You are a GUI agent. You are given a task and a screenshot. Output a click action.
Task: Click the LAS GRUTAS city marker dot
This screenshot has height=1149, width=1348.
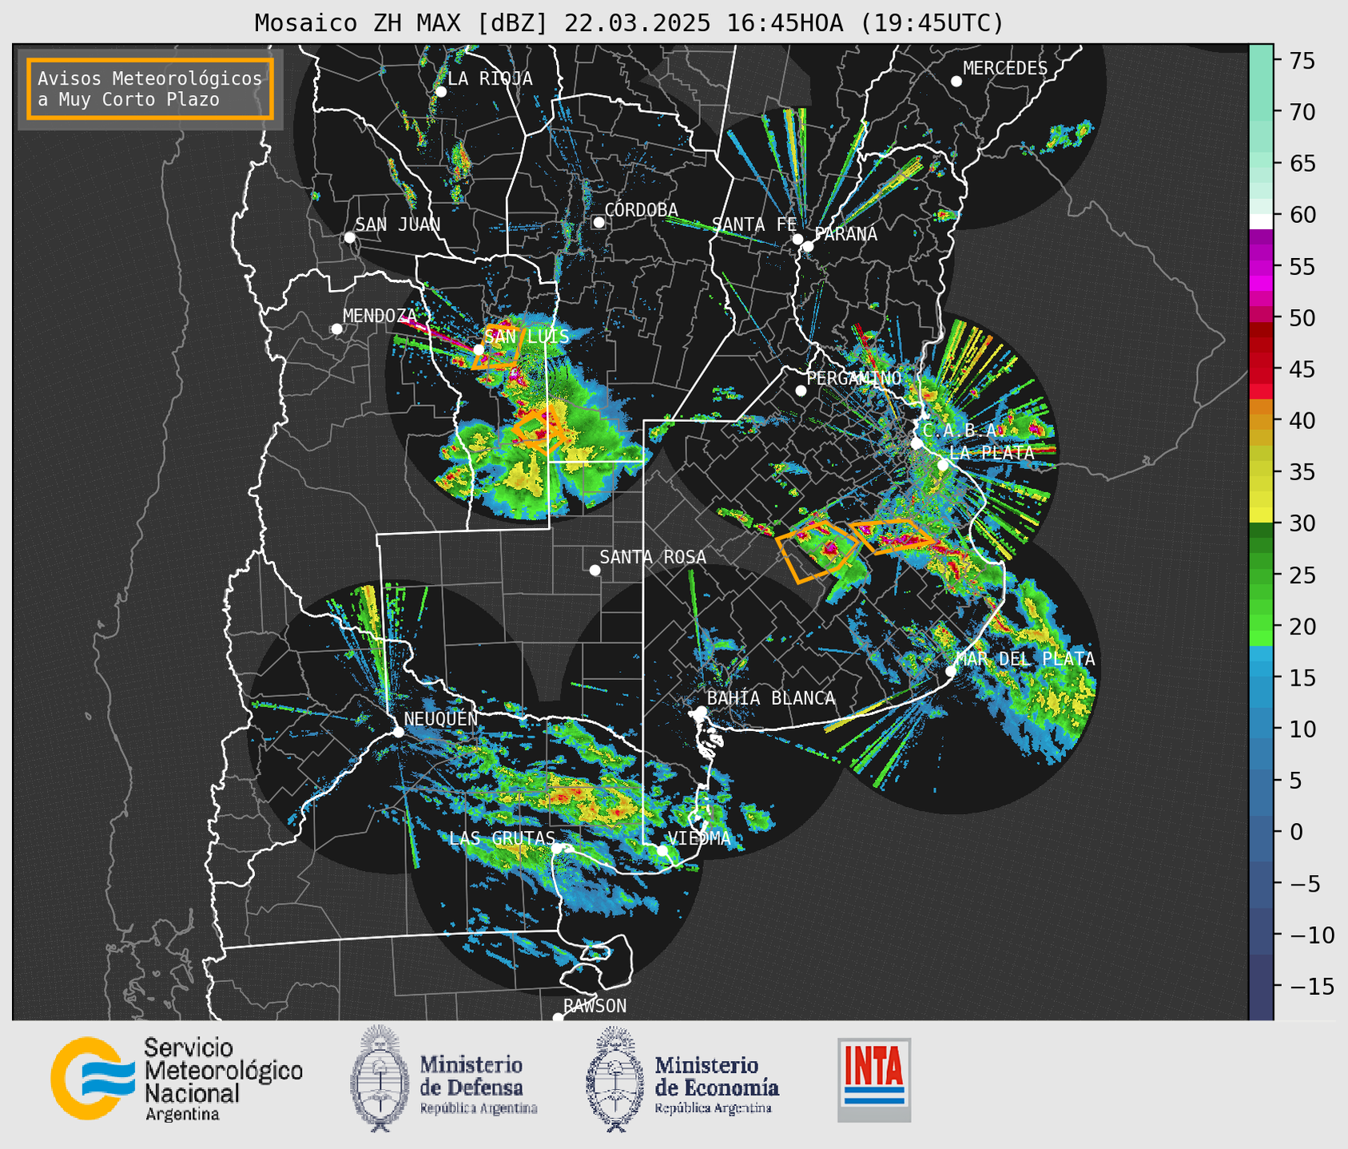557,848
